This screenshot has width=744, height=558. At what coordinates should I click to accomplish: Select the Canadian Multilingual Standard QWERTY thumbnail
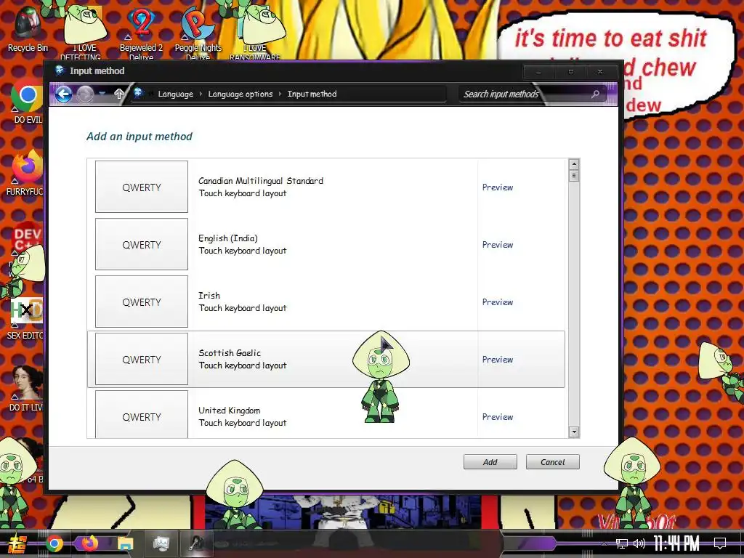142,187
